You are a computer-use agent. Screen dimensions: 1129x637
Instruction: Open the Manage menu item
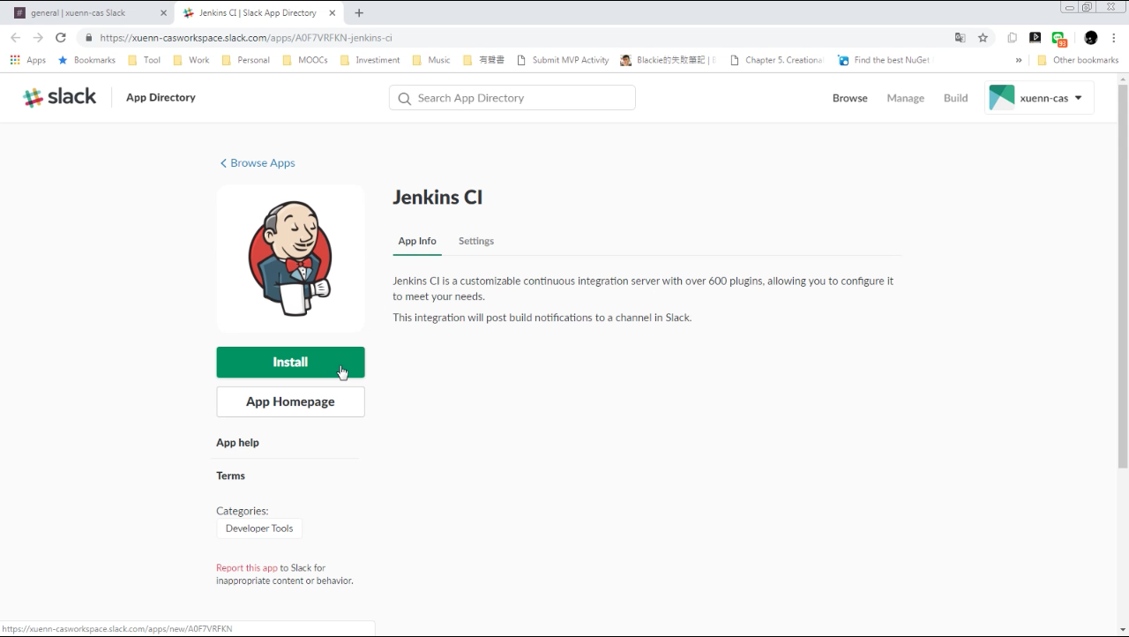905,98
